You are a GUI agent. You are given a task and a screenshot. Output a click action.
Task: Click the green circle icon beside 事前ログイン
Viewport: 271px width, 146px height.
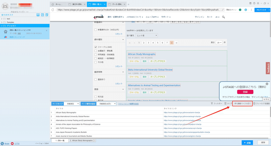click(240, 10)
